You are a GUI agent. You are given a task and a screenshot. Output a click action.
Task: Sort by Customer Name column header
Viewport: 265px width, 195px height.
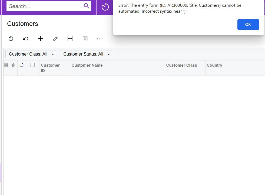(117, 68)
